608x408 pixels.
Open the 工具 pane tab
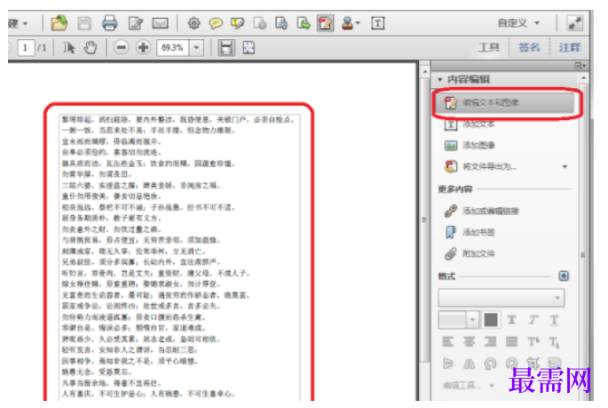(488, 47)
